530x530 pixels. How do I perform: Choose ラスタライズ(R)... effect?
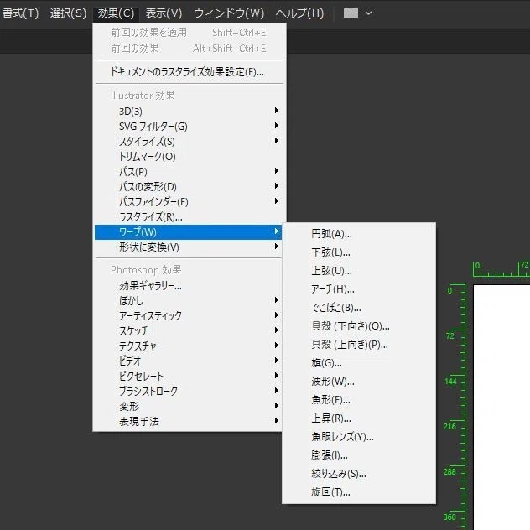click(190, 216)
